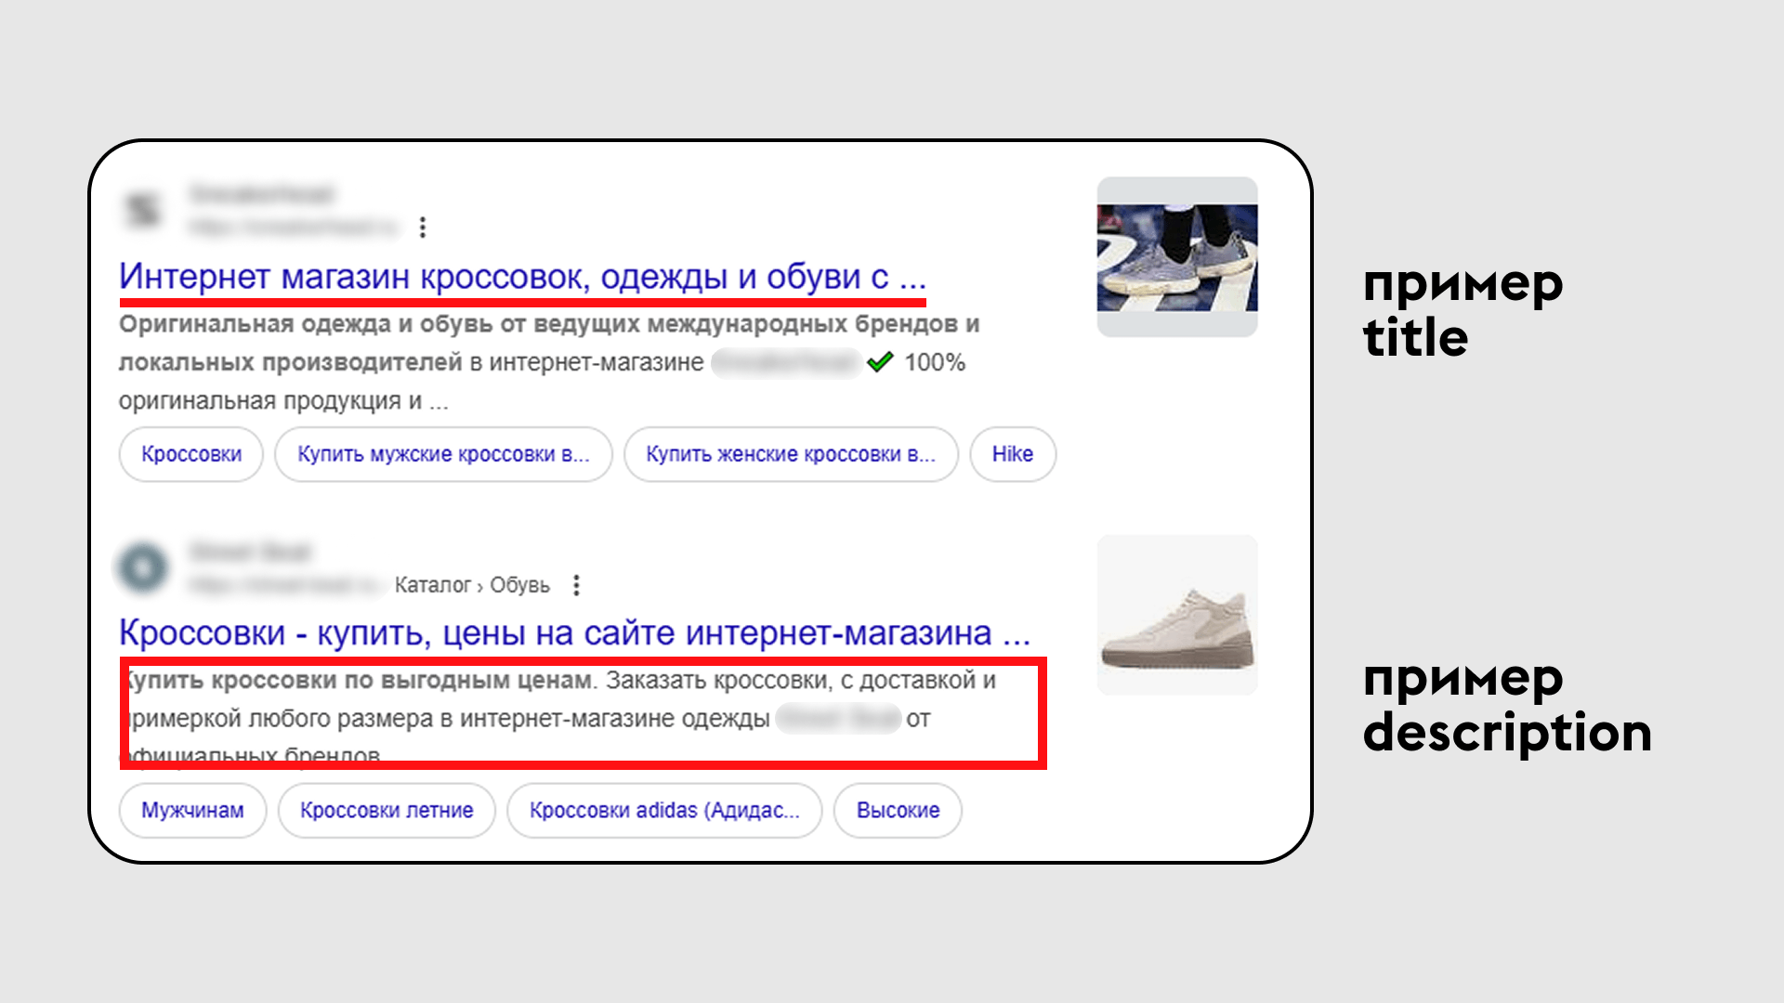Click the round favicon of the second result
This screenshot has width=1784, height=1003.
143,567
